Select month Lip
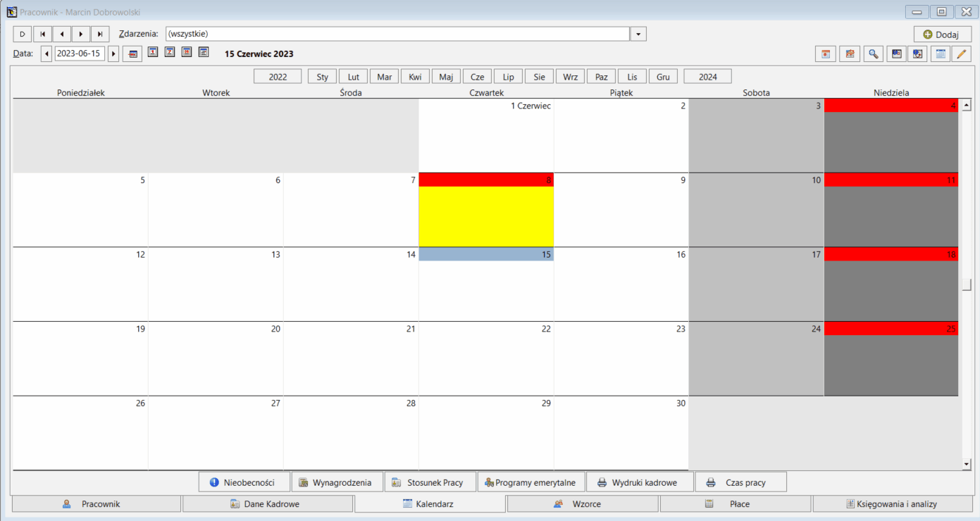Viewport: 980px width, 521px height. click(508, 77)
